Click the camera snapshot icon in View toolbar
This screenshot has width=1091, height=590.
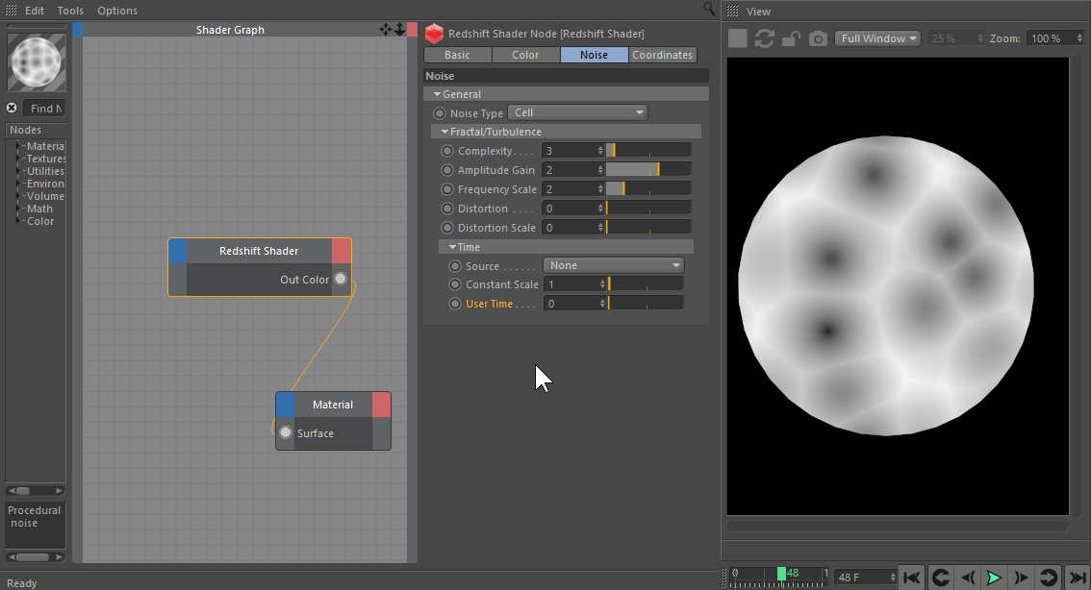coord(818,38)
